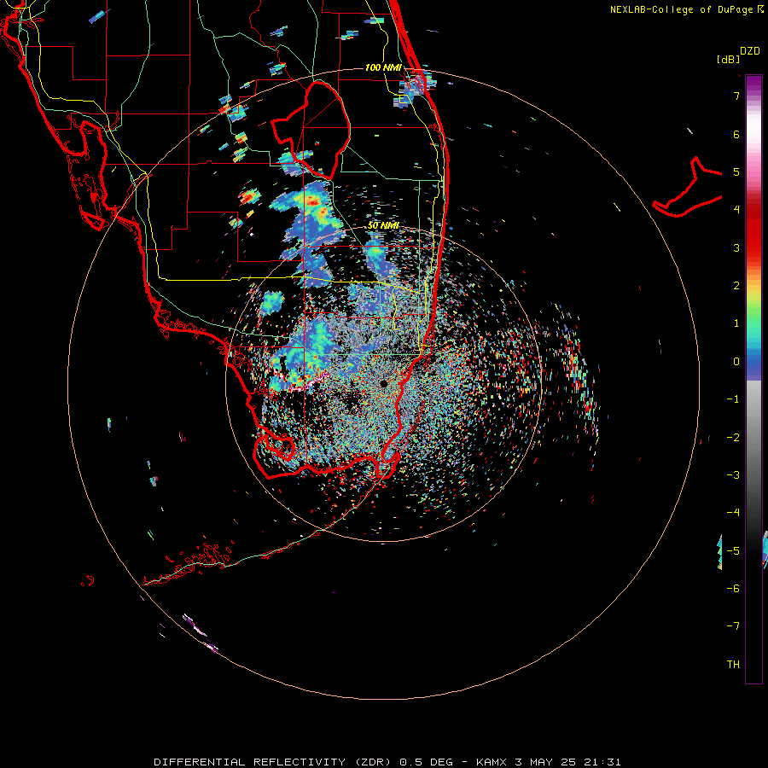Screen dimensions: 768x768
Task: Click the DZD product label
Action: pyautogui.click(x=750, y=51)
